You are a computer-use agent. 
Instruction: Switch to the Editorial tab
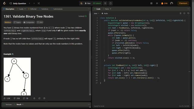point(32,9)
